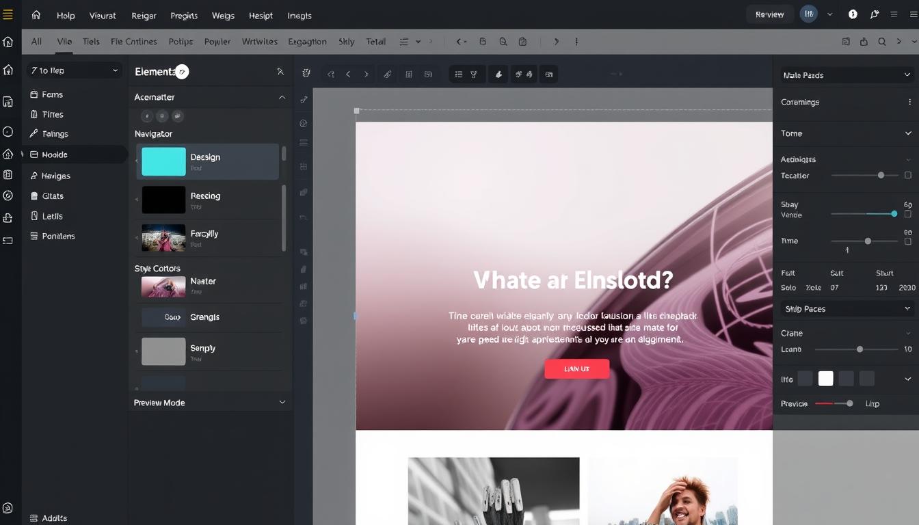Click the home icon beside the Holp menu
Image resolution: width=919 pixels, height=525 pixels.
[36, 15]
